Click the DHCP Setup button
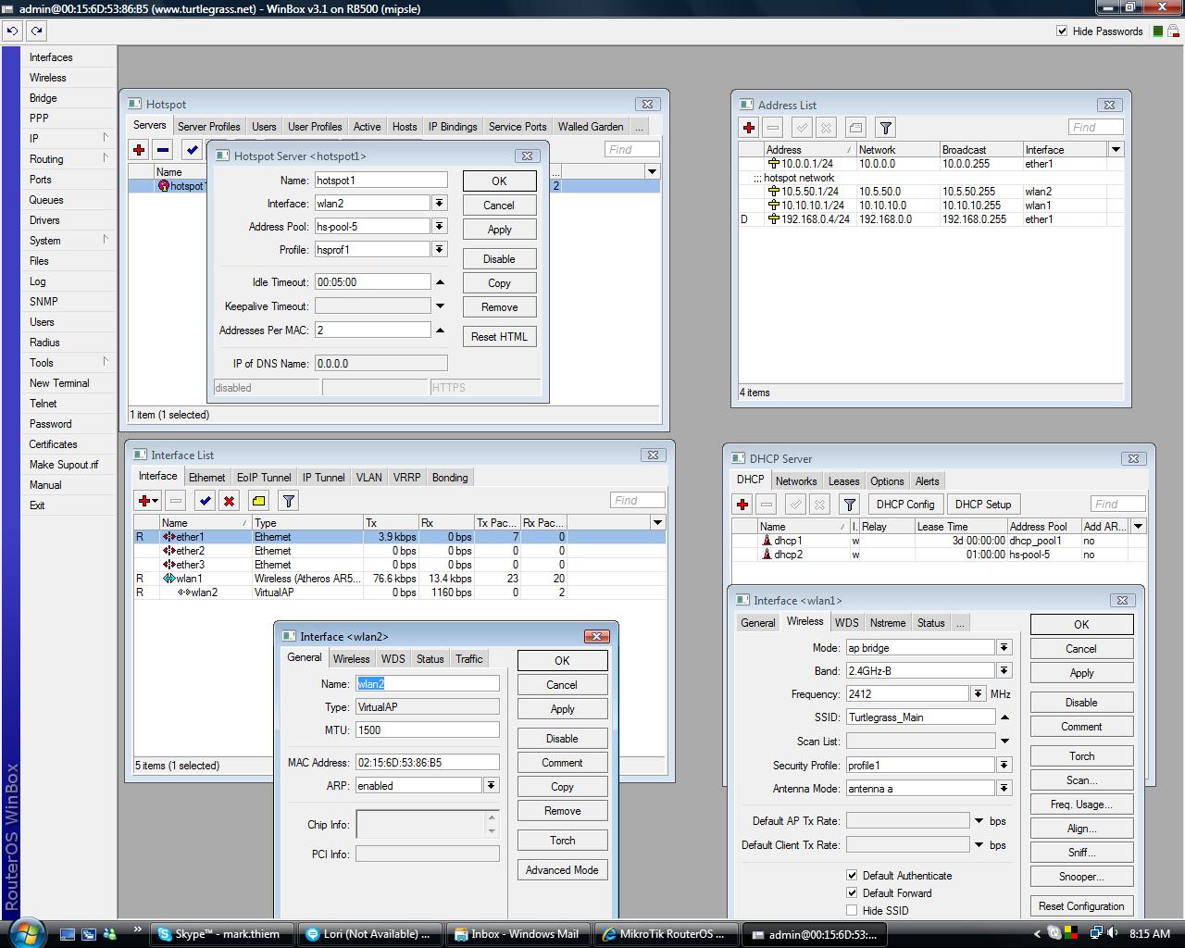Image resolution: width=1185 pixels, height=948 pixels. pyautogui.click(x=982, y=505)
